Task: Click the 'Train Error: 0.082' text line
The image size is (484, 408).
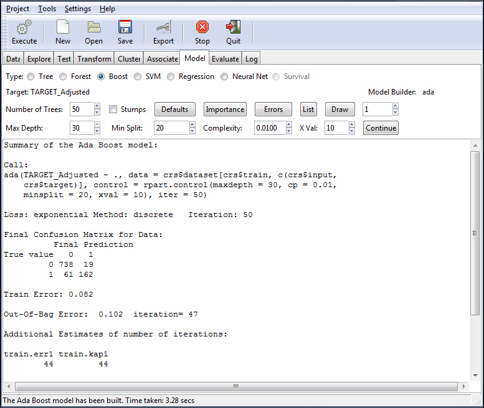Action: point(49,294)
